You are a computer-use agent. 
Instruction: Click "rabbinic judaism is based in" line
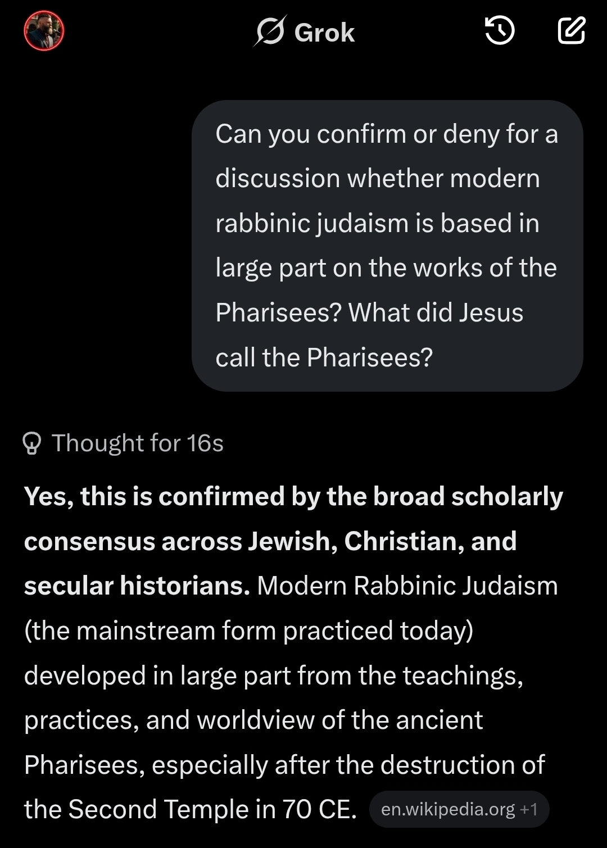(377, 223)
